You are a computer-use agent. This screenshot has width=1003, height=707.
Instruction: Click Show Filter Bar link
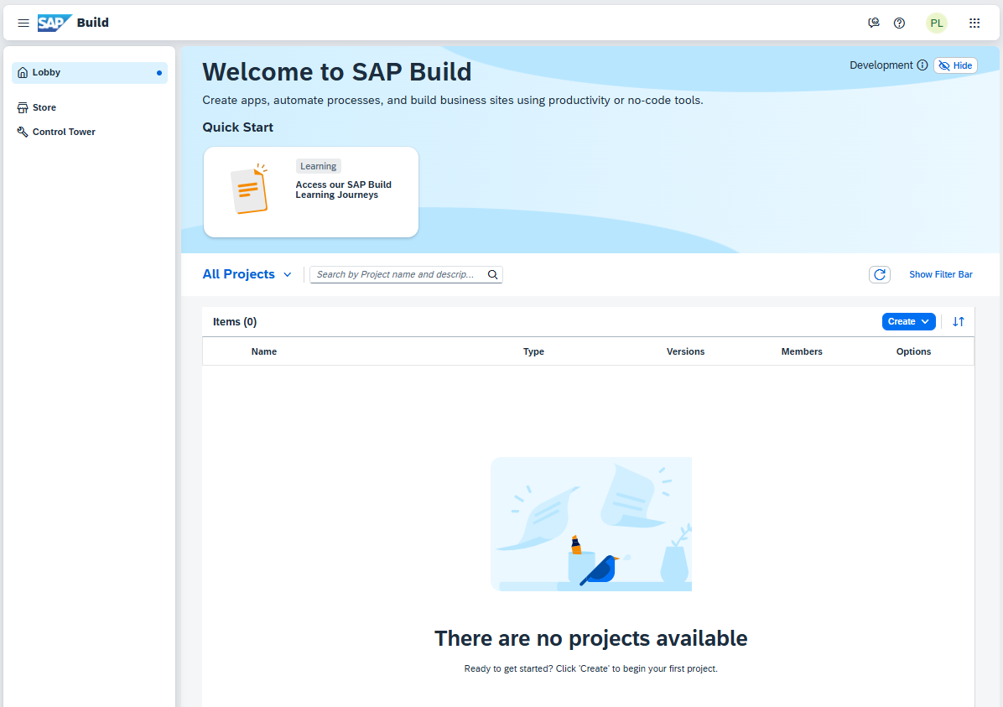[x=941, y=274]
